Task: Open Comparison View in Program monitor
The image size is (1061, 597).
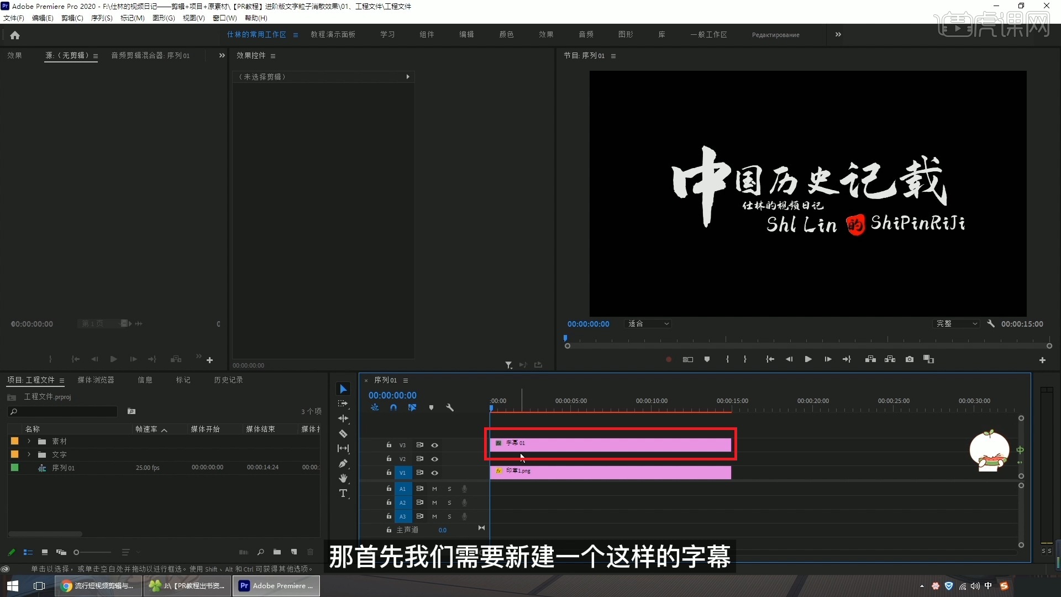Action: click(929, 359)
